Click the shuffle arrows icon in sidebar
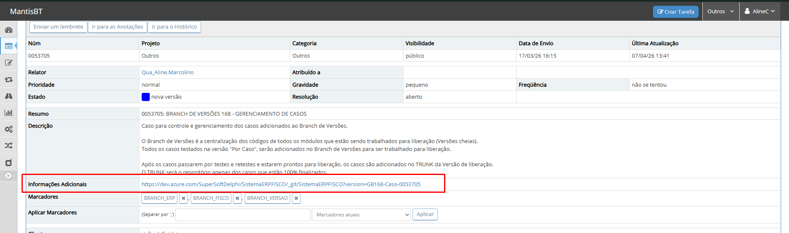Viewport: 789px width, 233px height. click(x=8, y=146)
